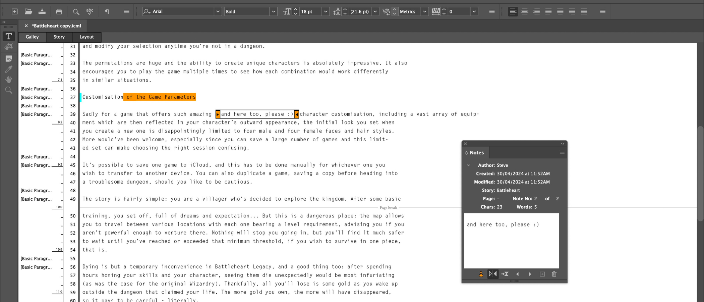Screen dimensions: 704x302
Task: Open the Notes panel flyout menu
Action: point(562,153)
